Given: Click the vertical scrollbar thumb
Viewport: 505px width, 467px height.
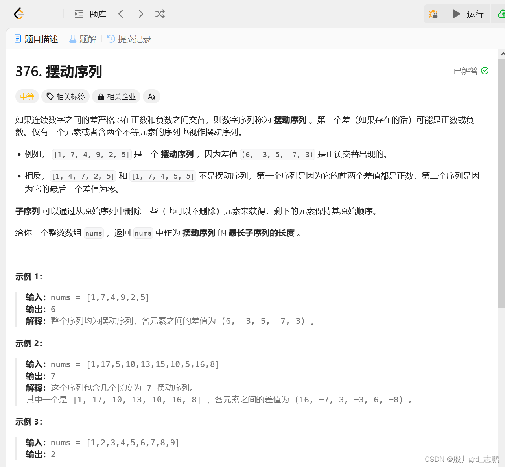Looking at the screenshot, I should tap(502, 183).
